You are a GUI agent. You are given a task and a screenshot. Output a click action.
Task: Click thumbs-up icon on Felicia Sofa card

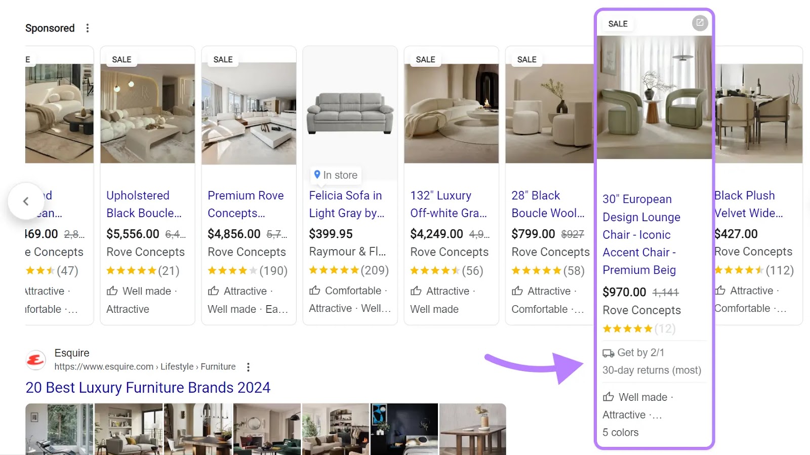[315, 291]
